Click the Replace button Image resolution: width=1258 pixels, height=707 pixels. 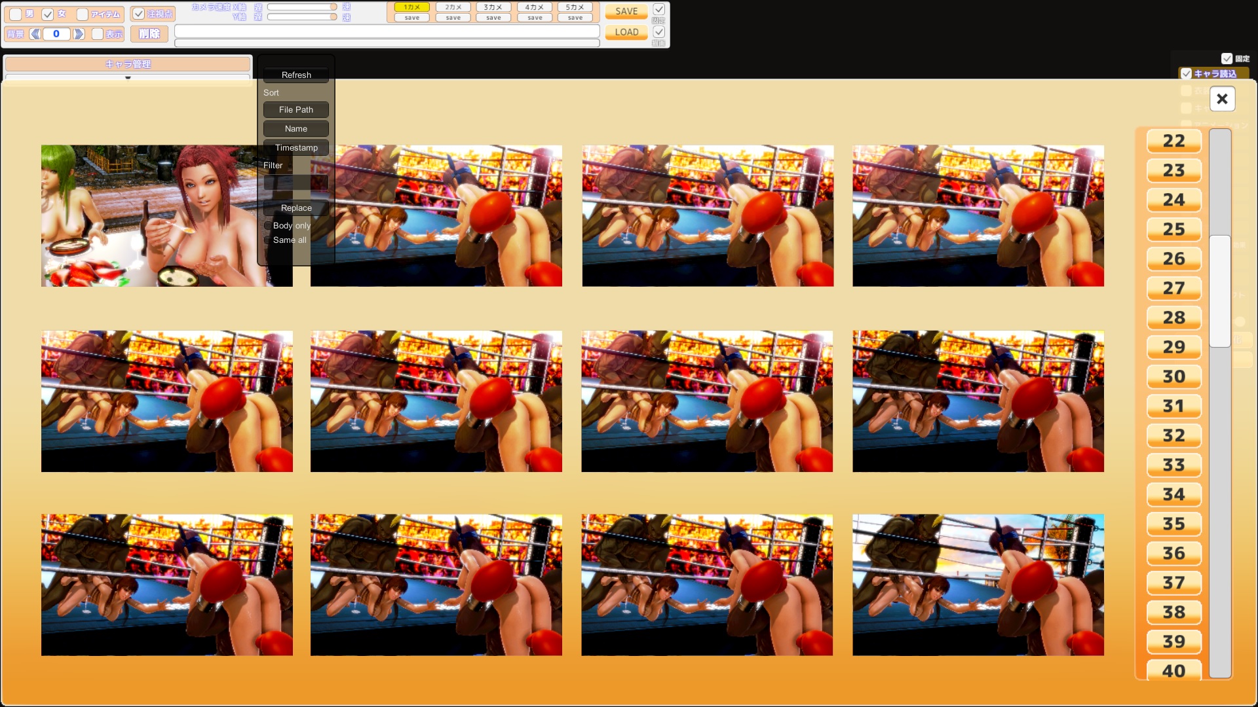pyautogui.click(x=296, y=208)
